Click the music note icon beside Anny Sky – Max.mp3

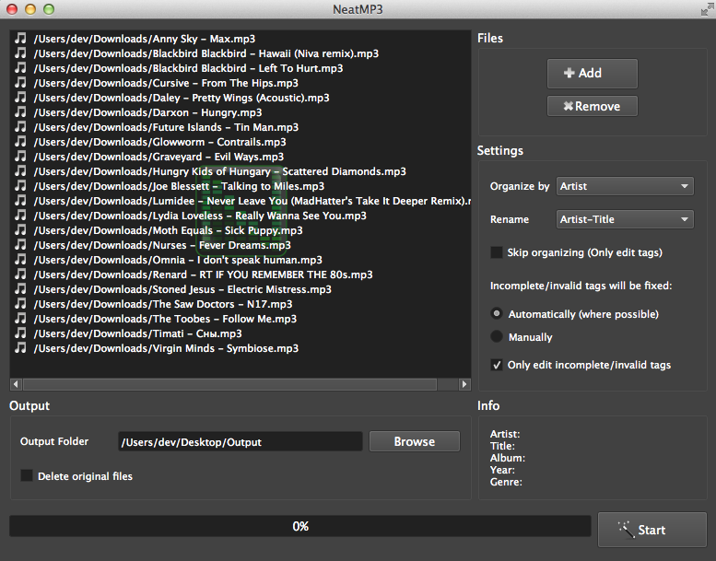pyautogui.click(x=20, y=39)
